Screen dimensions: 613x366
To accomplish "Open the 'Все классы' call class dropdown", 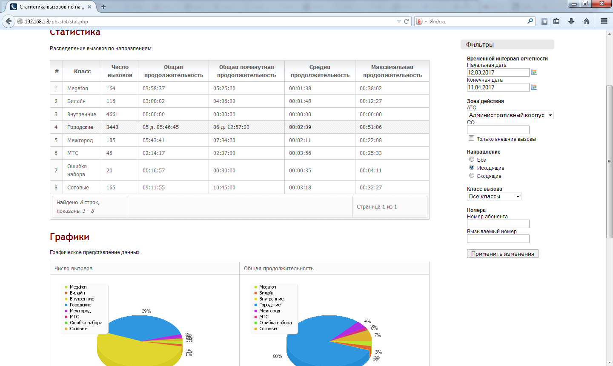I will tap(494, 197).
